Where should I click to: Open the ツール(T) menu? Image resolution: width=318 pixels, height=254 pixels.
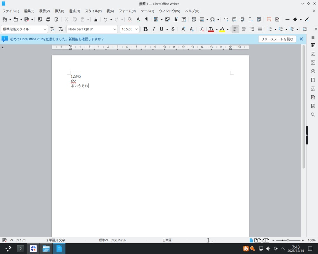tap(147, 11)
